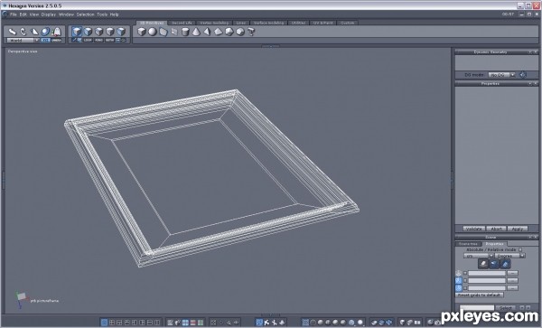This screenshot has width=542, height=328.
Task: Click ellipsis button beside third coordinate field
Action: click(x=512, y=288)
